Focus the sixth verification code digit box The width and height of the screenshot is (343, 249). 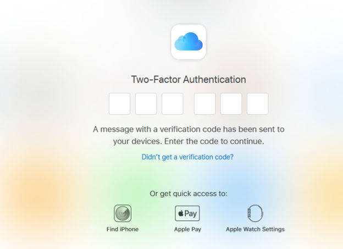(x=257, y=104)
